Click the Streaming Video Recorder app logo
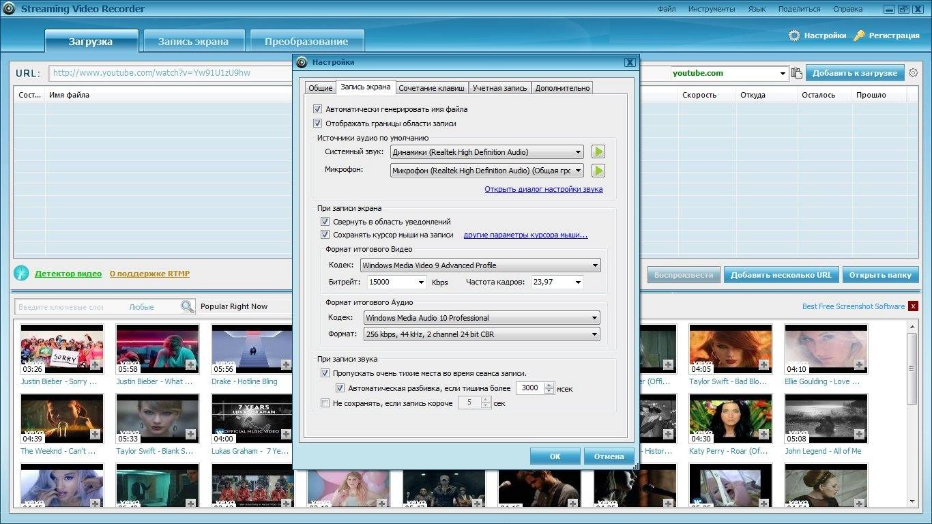The height and width of the screenshot is (524, 932). click(9, 9)
